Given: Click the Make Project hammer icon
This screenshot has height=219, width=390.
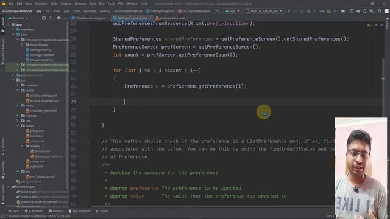Looking at the screenshot, I should tap(218, 11).
